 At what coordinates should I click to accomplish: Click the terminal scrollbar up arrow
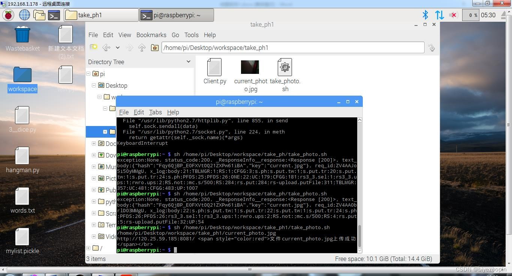point(360,120)
